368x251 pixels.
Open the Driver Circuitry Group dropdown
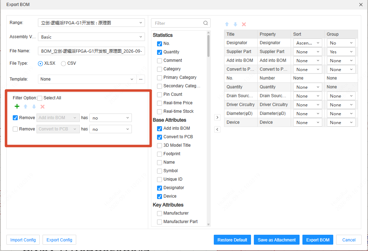point(341,105)
